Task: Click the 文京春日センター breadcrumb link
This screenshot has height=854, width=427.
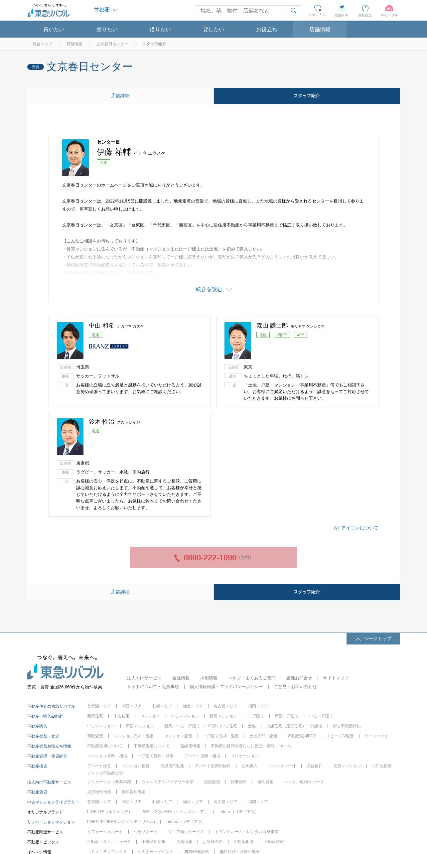Action: (112, 44)
